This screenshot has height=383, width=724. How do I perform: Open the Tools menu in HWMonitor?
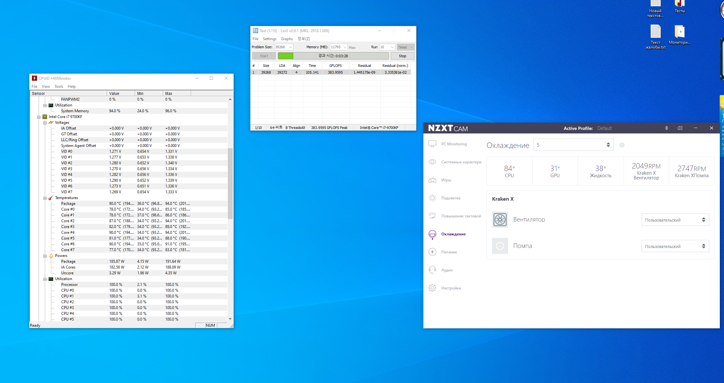click(59, 87)
